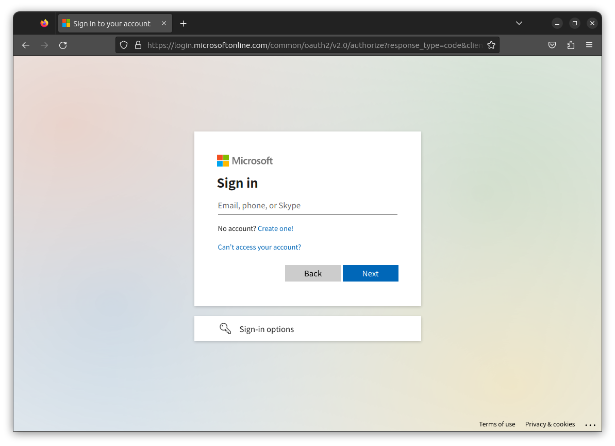Screen dimensions: 615x446
Task: Click the shield tracking protection icon
Action: click(124, 45)
